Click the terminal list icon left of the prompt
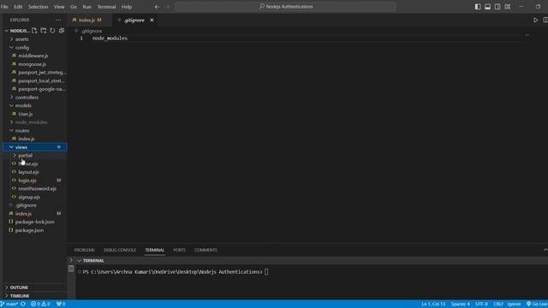 (71, 269)
